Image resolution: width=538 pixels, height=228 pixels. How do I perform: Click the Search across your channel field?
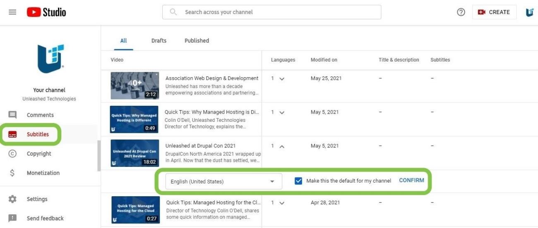(x=271, y=12)
